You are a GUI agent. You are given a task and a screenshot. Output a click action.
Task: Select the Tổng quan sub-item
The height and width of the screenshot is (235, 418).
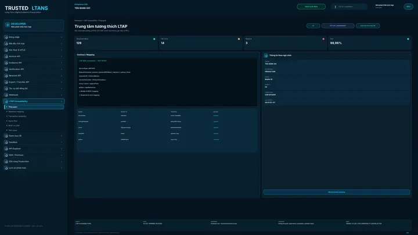coord(34,107)
